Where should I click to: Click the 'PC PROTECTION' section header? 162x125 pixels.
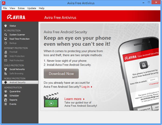pos(12,31)
